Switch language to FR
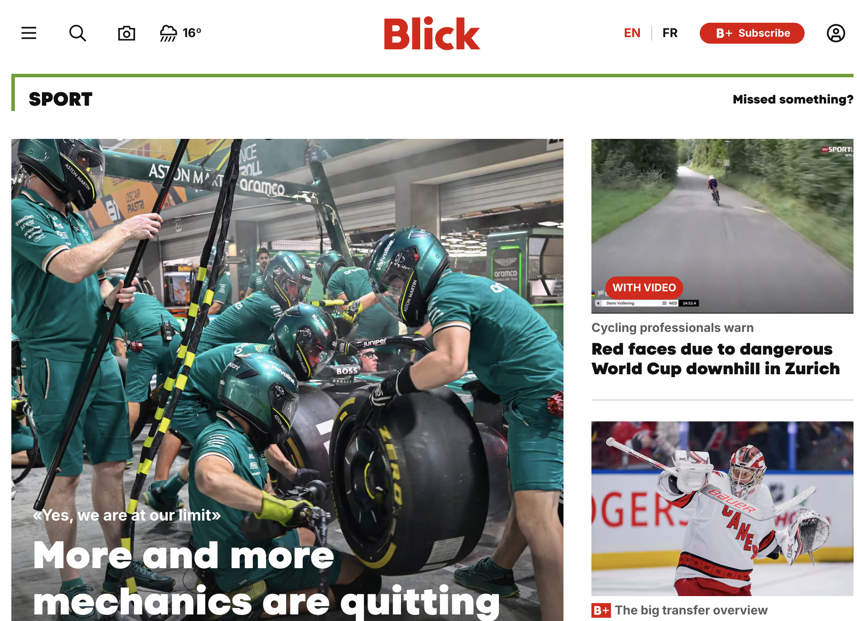 (670, 33)
